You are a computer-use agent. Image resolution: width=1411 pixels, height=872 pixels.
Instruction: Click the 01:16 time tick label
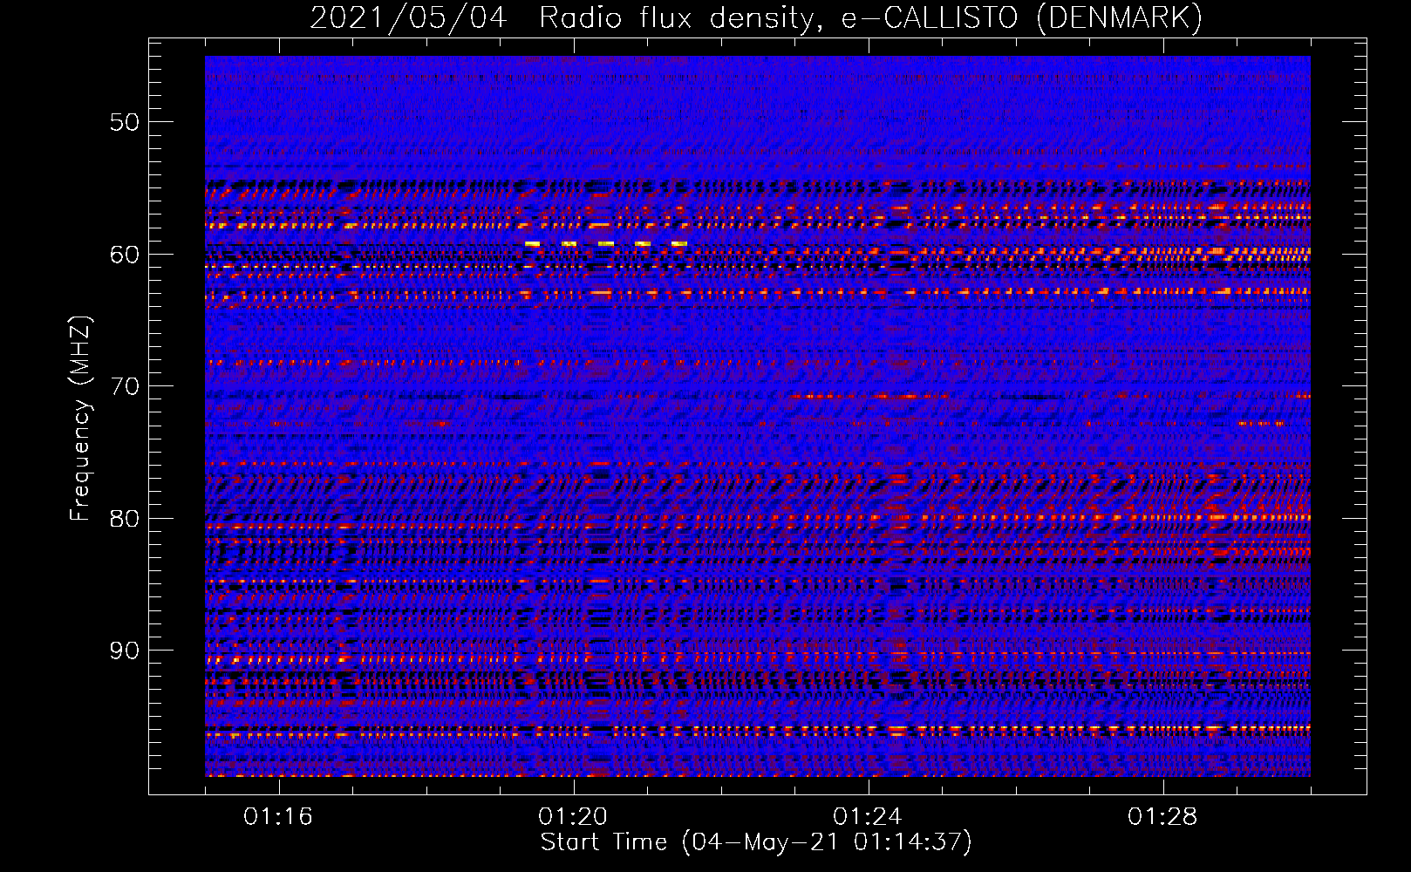coord(278,816)
